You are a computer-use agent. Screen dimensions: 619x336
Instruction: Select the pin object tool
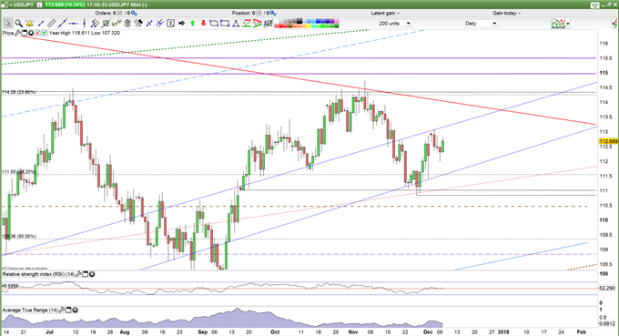(138, 24)
